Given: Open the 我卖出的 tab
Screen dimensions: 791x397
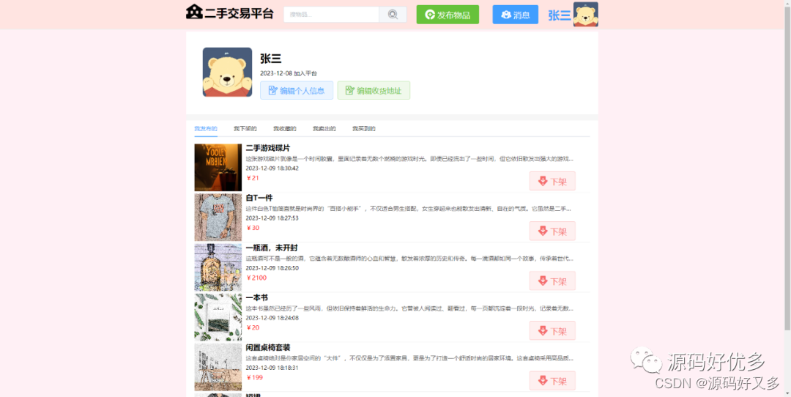Looking at the screenshot, I should [x=324, y=129].
